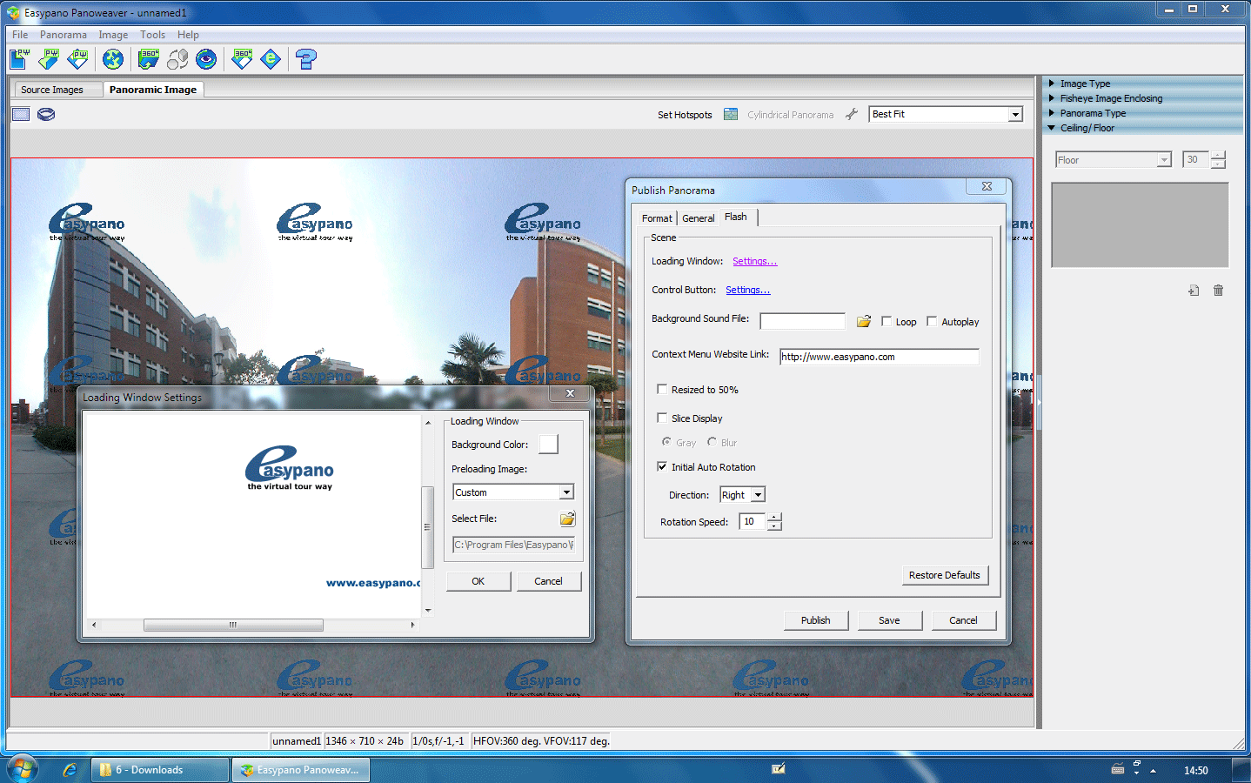Click the Save Project toolbar icon

pos(78,59)
